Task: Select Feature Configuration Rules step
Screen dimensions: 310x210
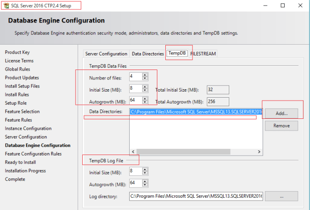Action: point(33,154)
